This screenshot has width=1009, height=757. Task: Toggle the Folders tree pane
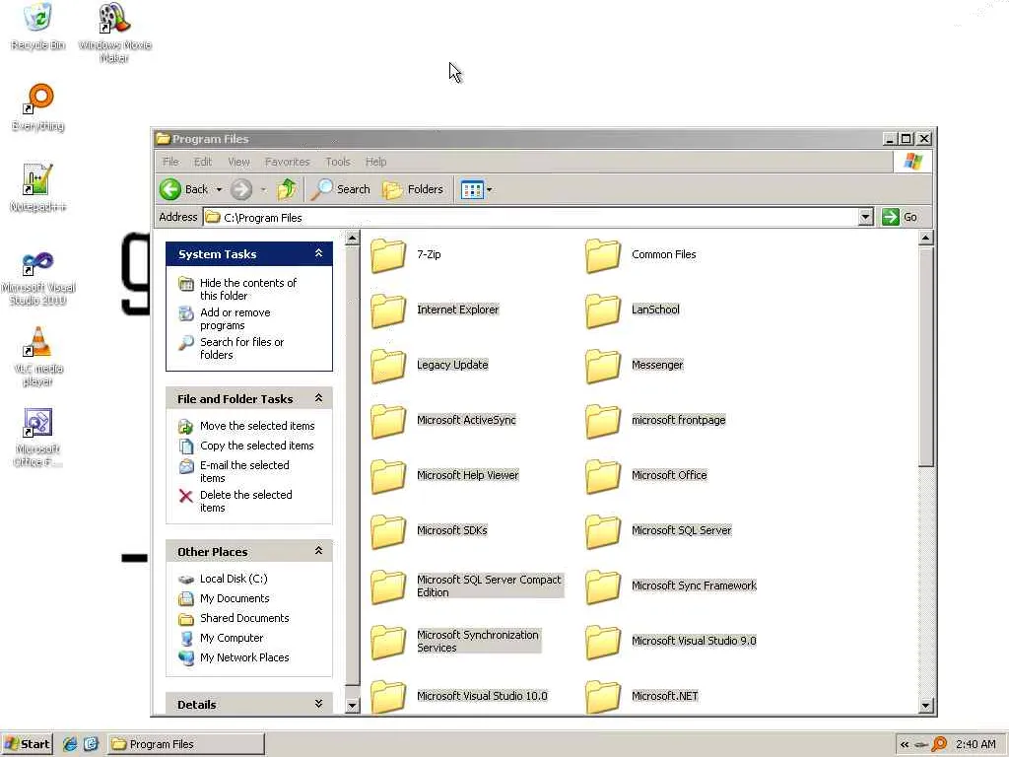click(x=413, y=189)
